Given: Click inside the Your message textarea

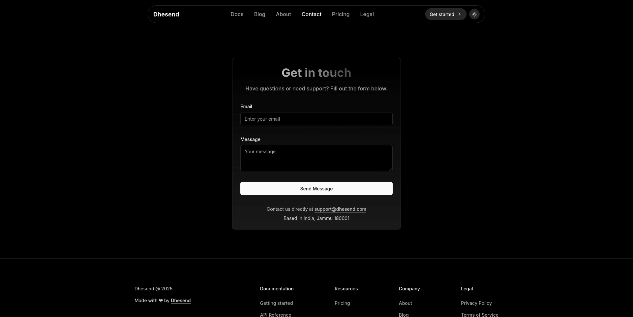Looking at the screenshot, I should pyautogui.click(x=316, y=158).
